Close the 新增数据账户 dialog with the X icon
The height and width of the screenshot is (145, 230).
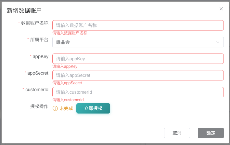(221, 9)
